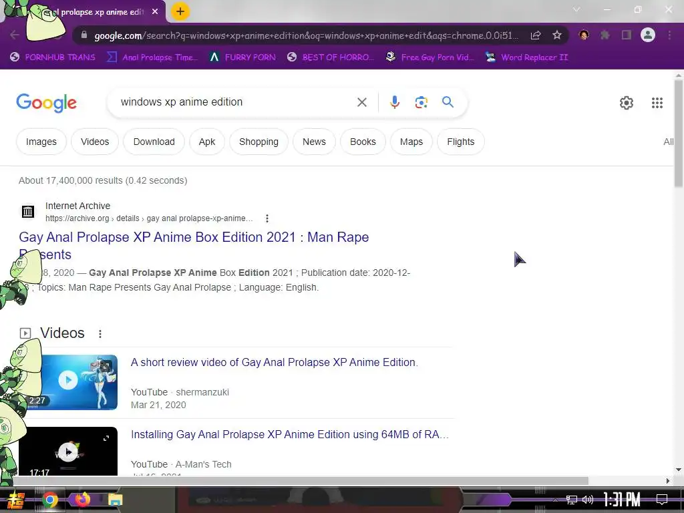The image size is (684, 513).
Task: Click the address bar URL
Action: coord(306,35)
